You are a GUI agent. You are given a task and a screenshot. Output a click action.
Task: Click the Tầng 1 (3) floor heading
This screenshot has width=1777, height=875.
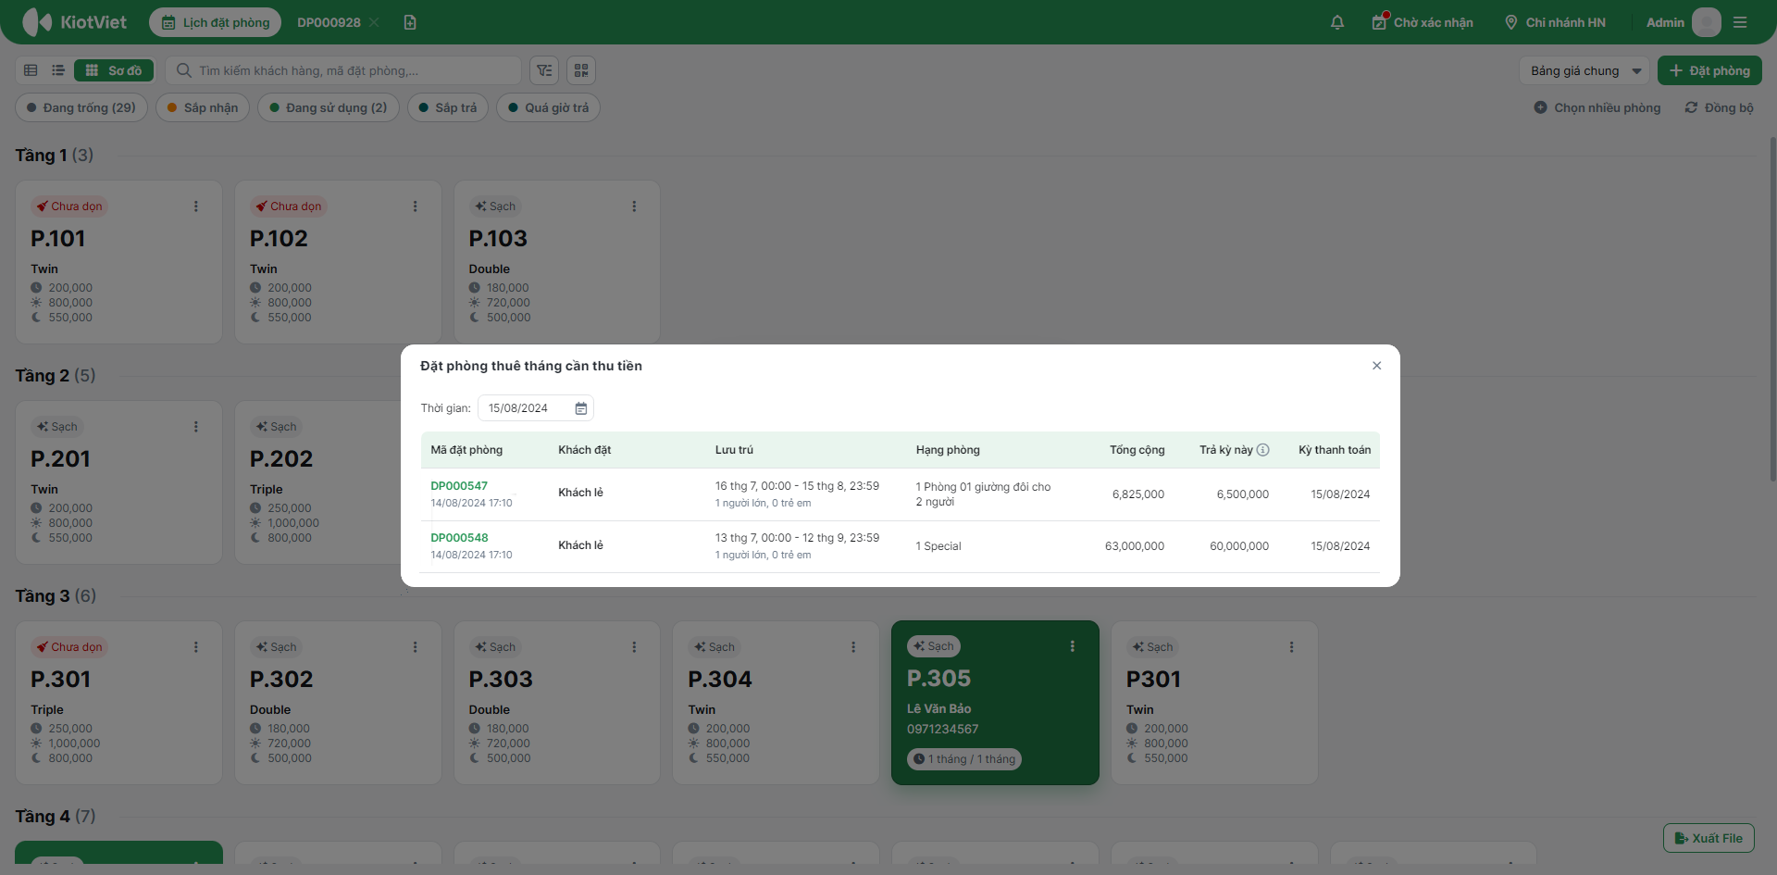pos(54,156)
